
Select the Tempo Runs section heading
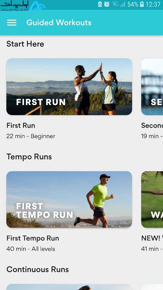tap(29, 157)
